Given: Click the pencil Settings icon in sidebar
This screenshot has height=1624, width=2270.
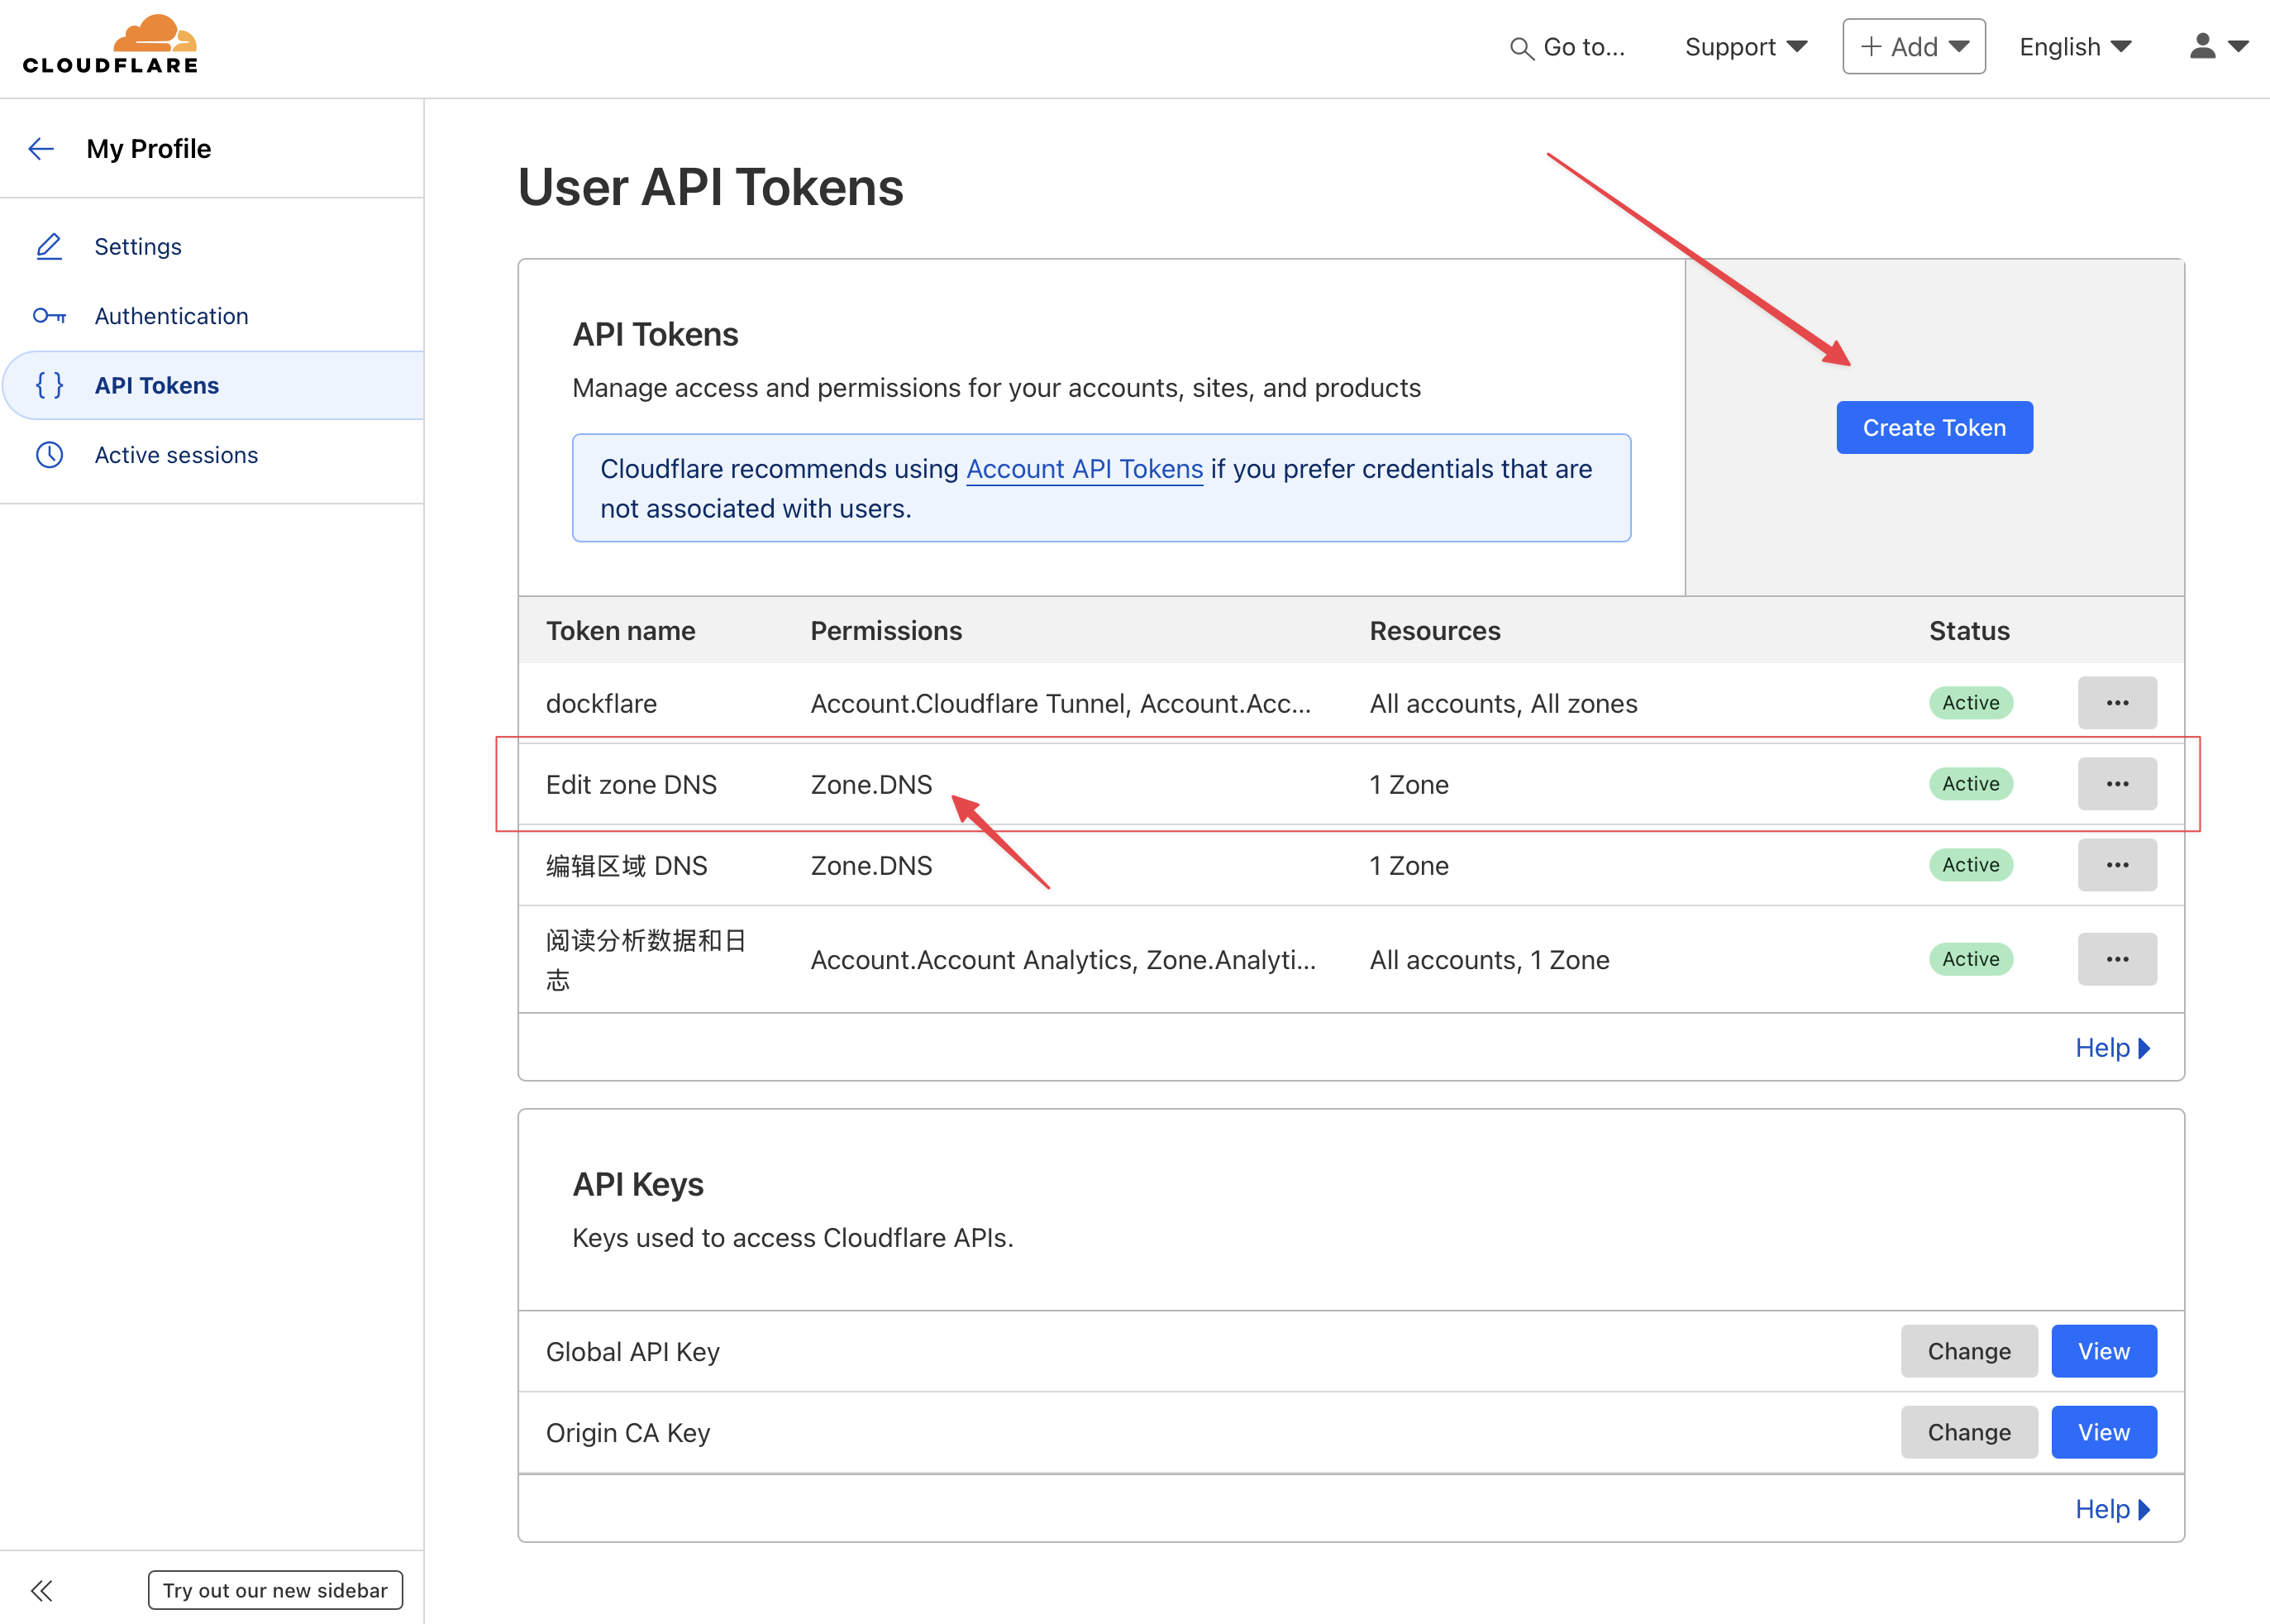Looking at the screenshot, I should (49, 246).
